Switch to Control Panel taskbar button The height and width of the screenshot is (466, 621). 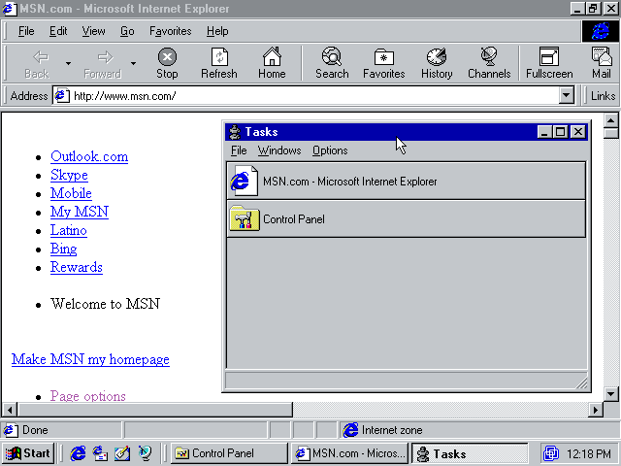(x=230, y=453)
